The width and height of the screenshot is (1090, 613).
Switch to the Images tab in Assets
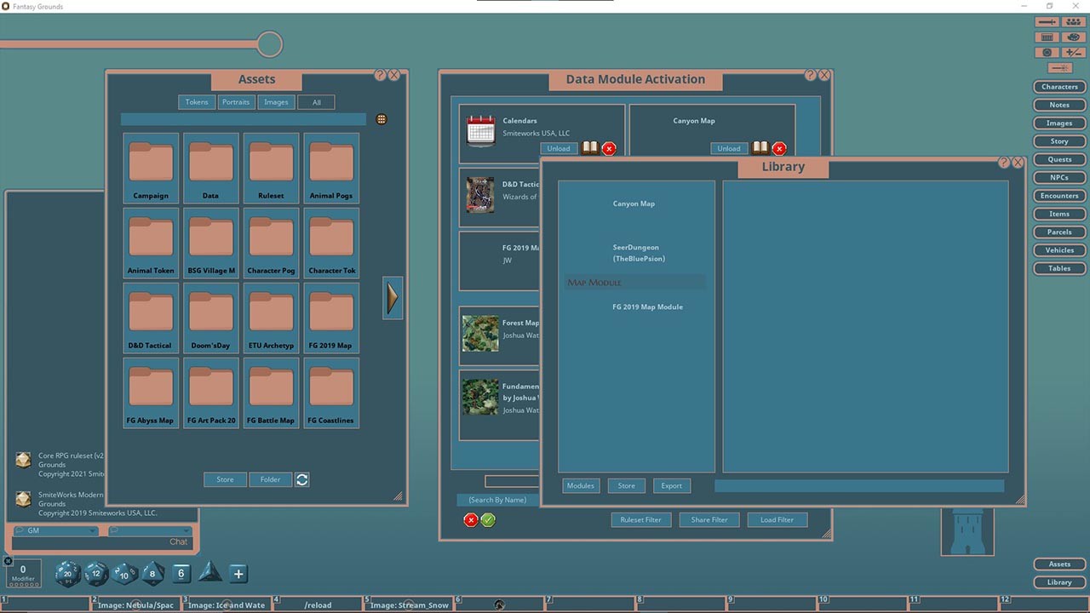pos(276,101)
